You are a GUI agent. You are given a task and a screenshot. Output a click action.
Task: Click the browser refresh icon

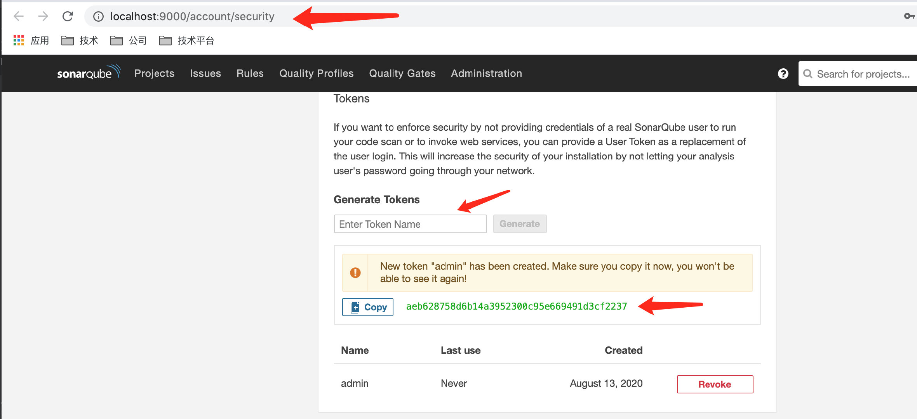click(68, 16)
